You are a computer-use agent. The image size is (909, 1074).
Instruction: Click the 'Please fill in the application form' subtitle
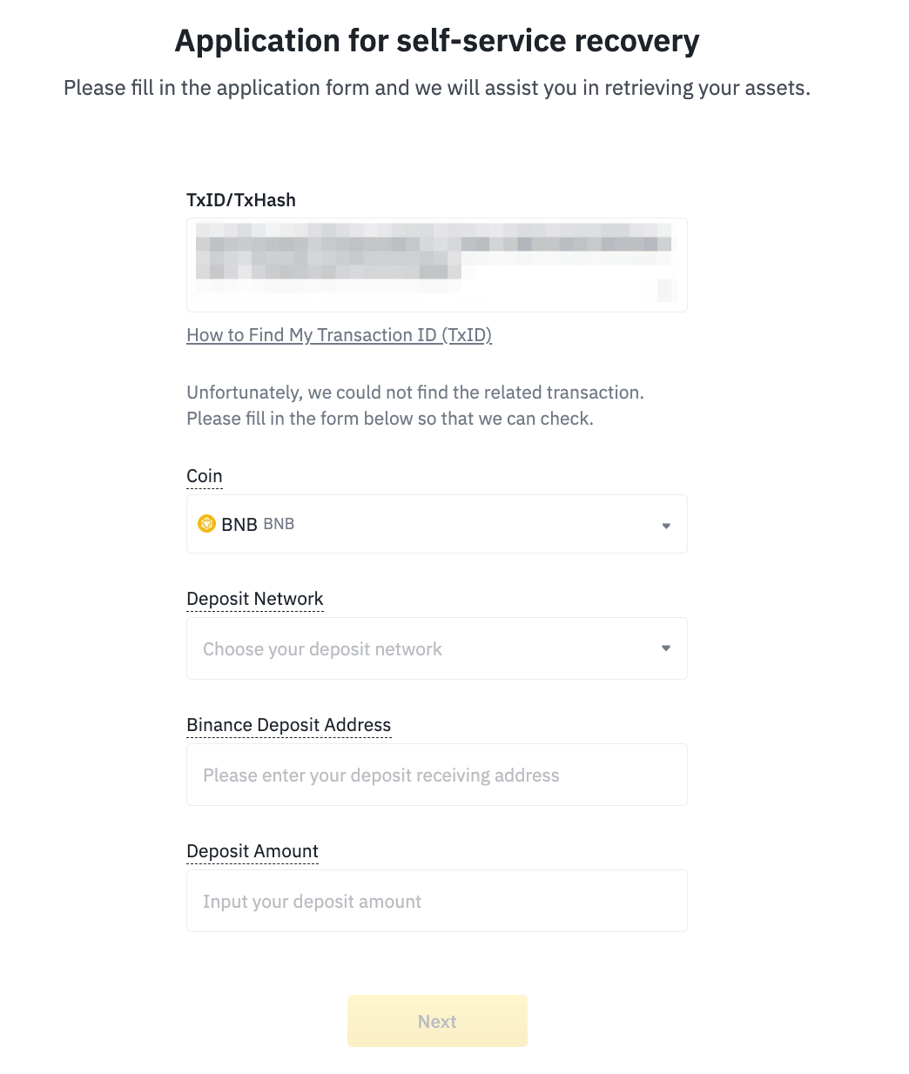pyautogui.click(x=437, y=88)
